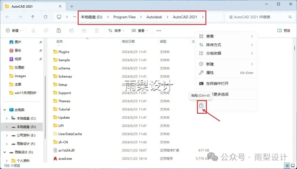Click the Share icon in toolbar
Image resolution: width=297 pixels, height=169 pixels.
(84, 31)
